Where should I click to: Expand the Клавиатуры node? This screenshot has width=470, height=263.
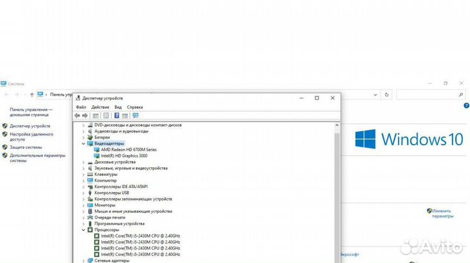[84, 174]
